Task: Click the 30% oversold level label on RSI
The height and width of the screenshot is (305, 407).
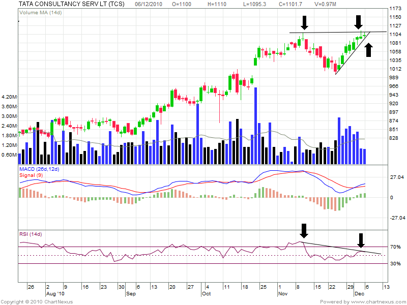Action: click(395, 263)
